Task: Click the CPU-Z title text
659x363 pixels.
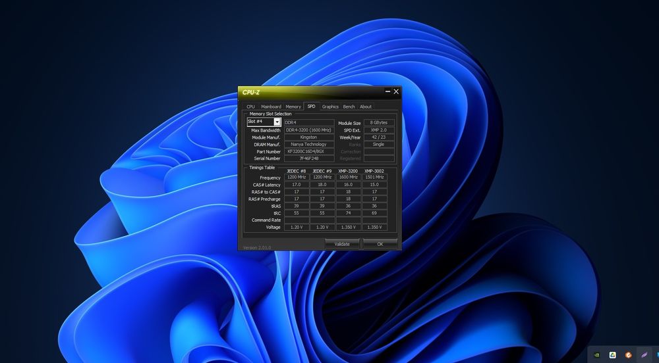Action: (251, 92)
